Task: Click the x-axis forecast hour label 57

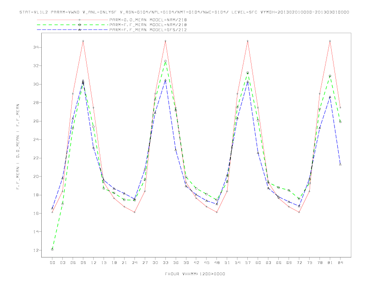Action: coord(248,263)
